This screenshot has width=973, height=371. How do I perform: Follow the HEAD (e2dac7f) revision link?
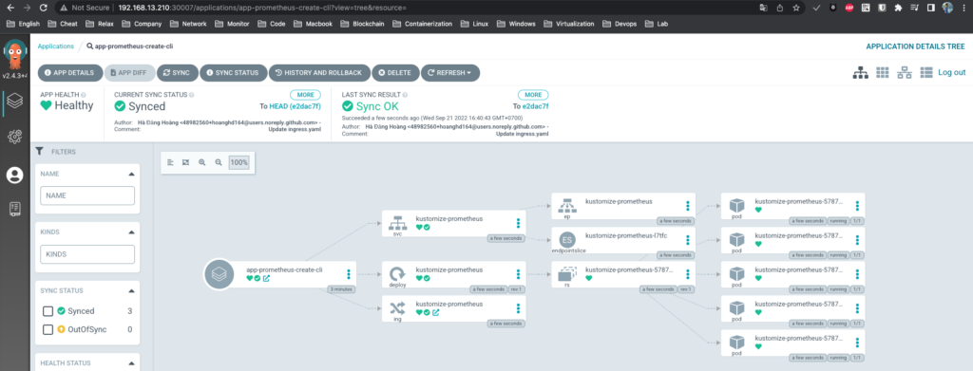click(295, 106)
